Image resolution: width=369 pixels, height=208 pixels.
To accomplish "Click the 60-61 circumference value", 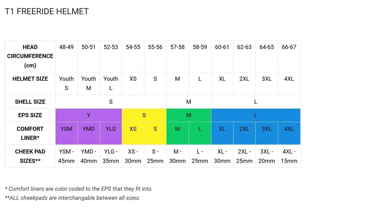I will (222, 47).
